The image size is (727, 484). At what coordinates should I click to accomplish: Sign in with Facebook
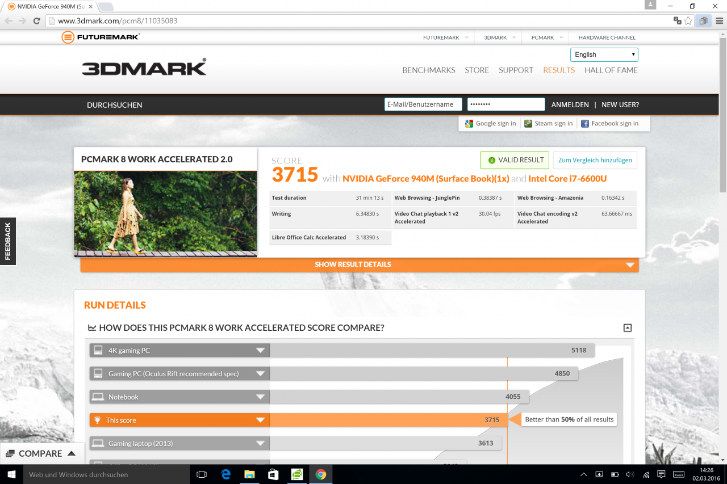pyautogui.click(x=609, y=123)
